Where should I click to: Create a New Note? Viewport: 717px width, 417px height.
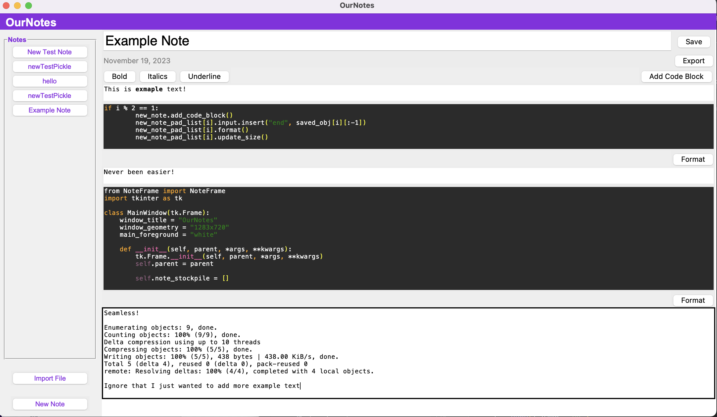tap(50, 404)
